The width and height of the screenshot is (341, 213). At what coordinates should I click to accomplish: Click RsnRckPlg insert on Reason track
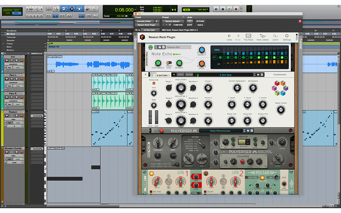[38, 116]
